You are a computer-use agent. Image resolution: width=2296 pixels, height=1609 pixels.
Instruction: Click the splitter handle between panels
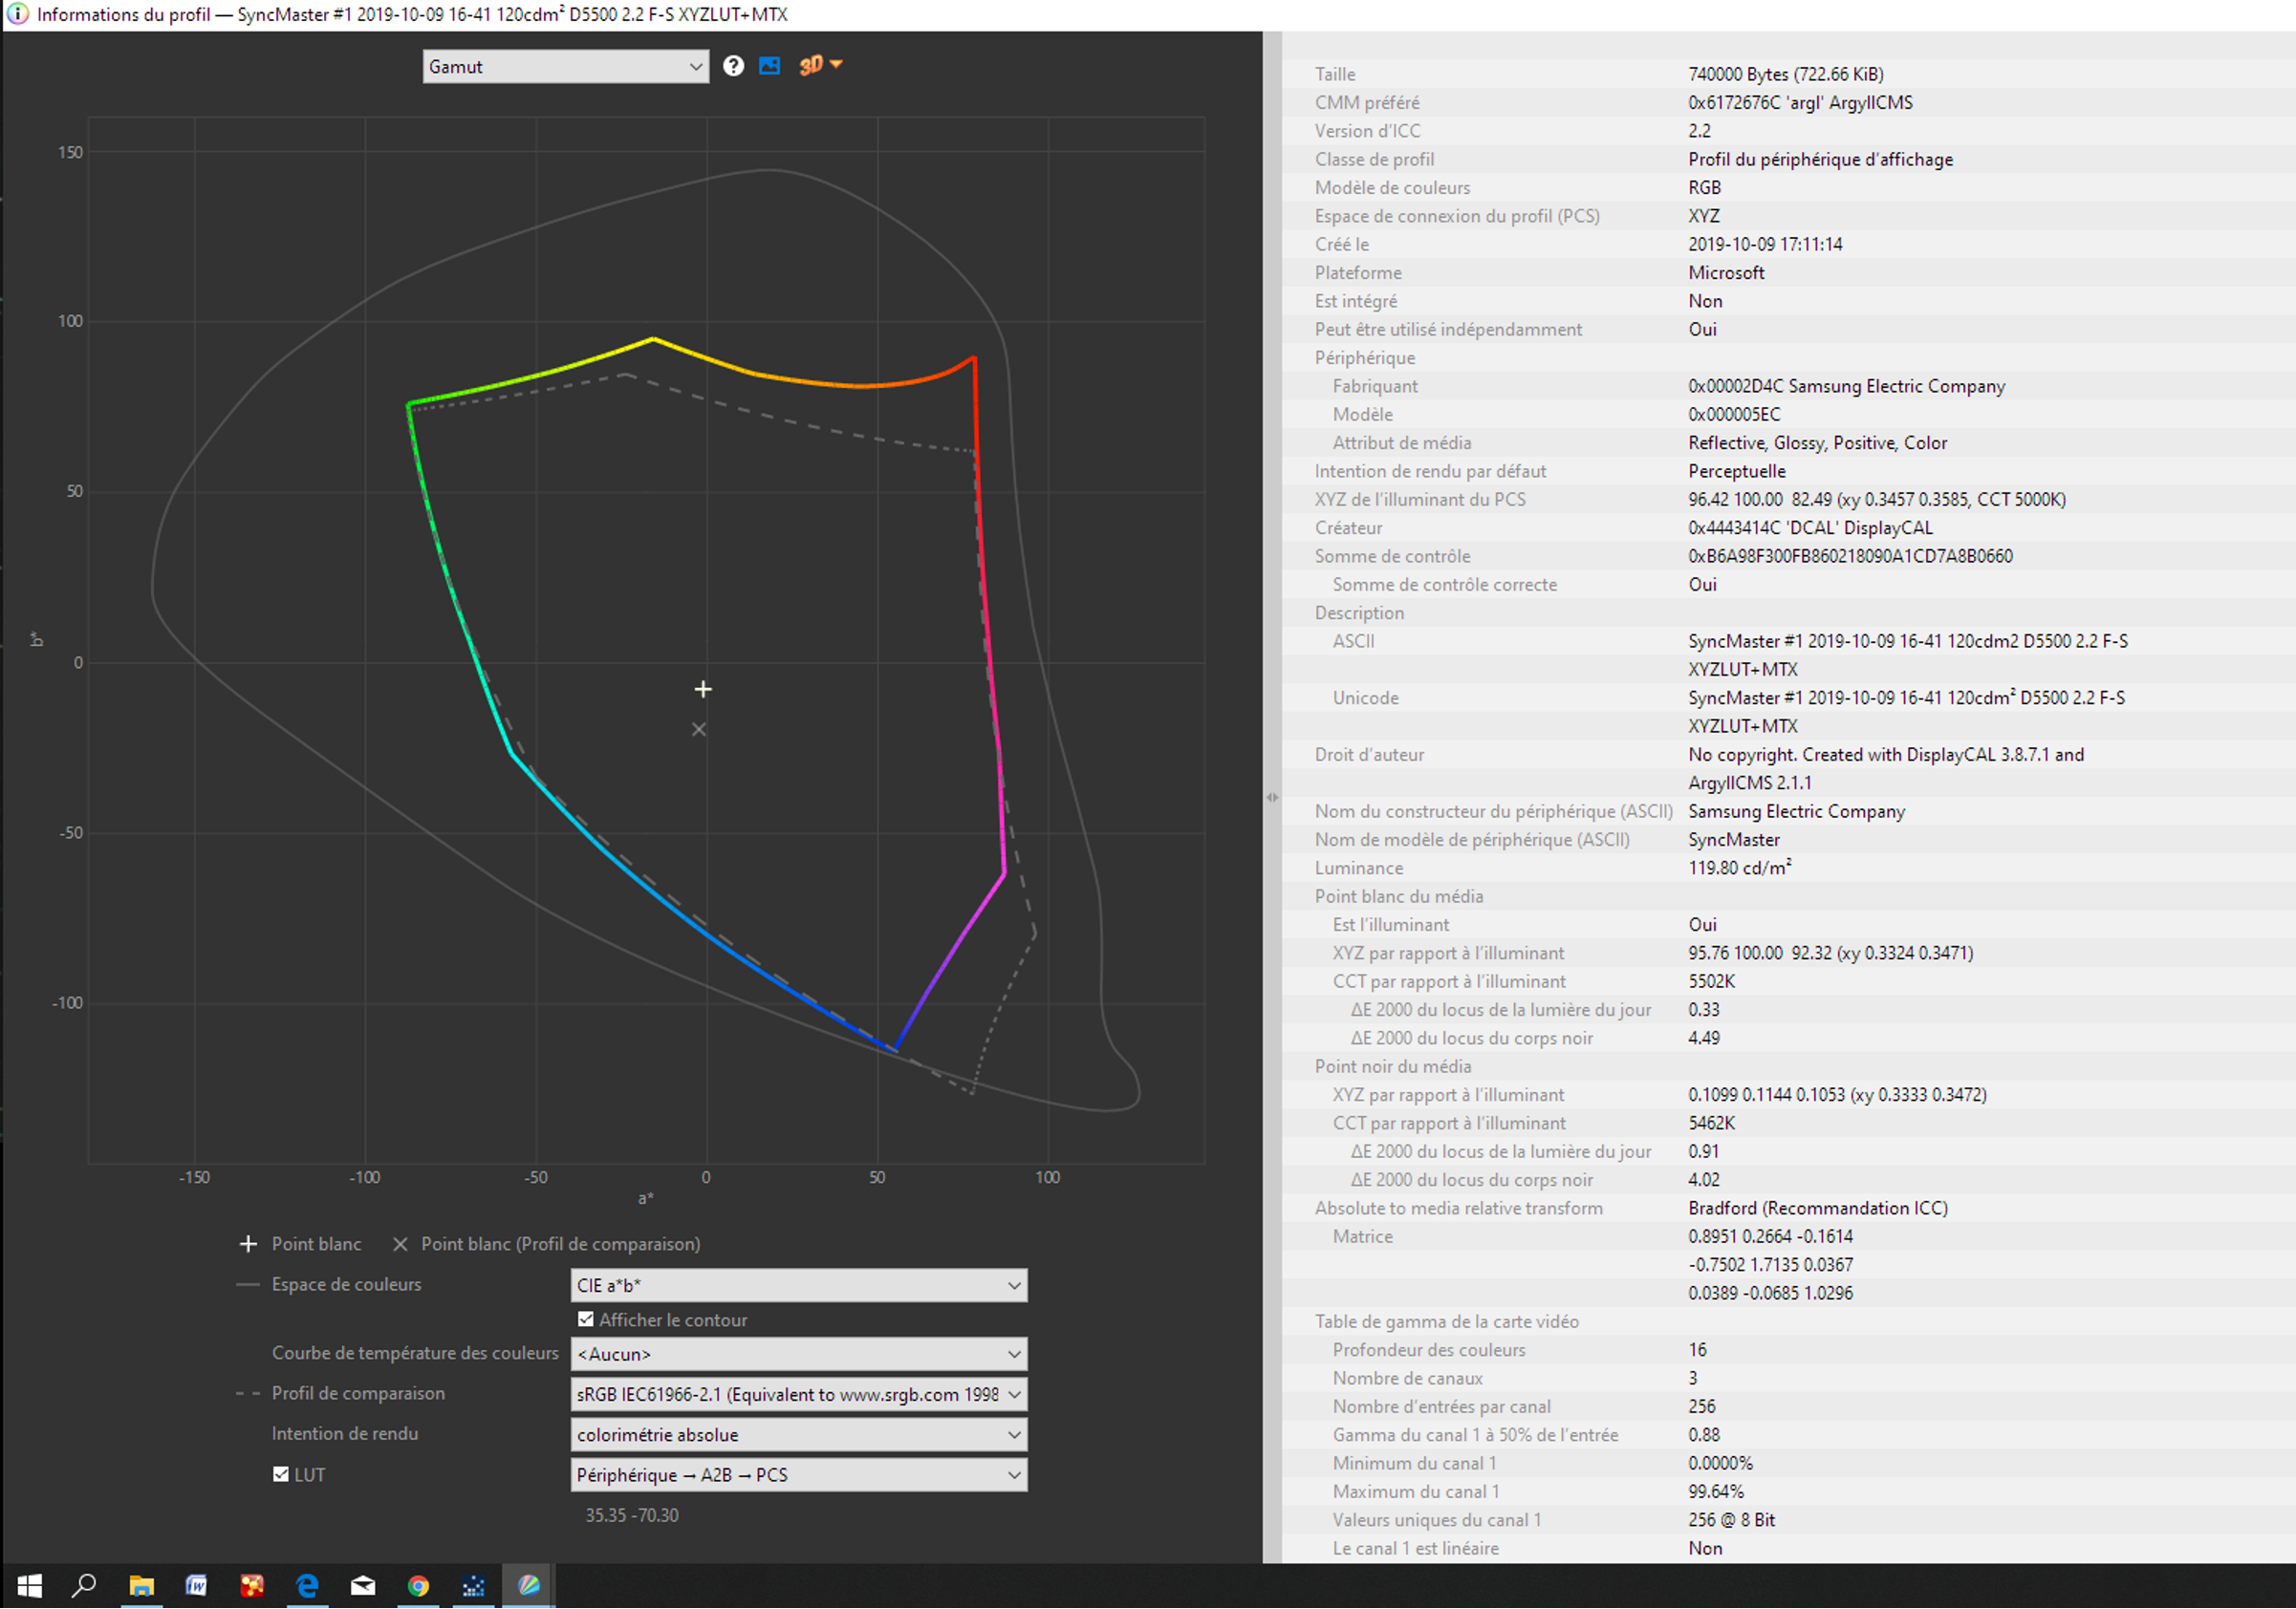click(1272, 797)
